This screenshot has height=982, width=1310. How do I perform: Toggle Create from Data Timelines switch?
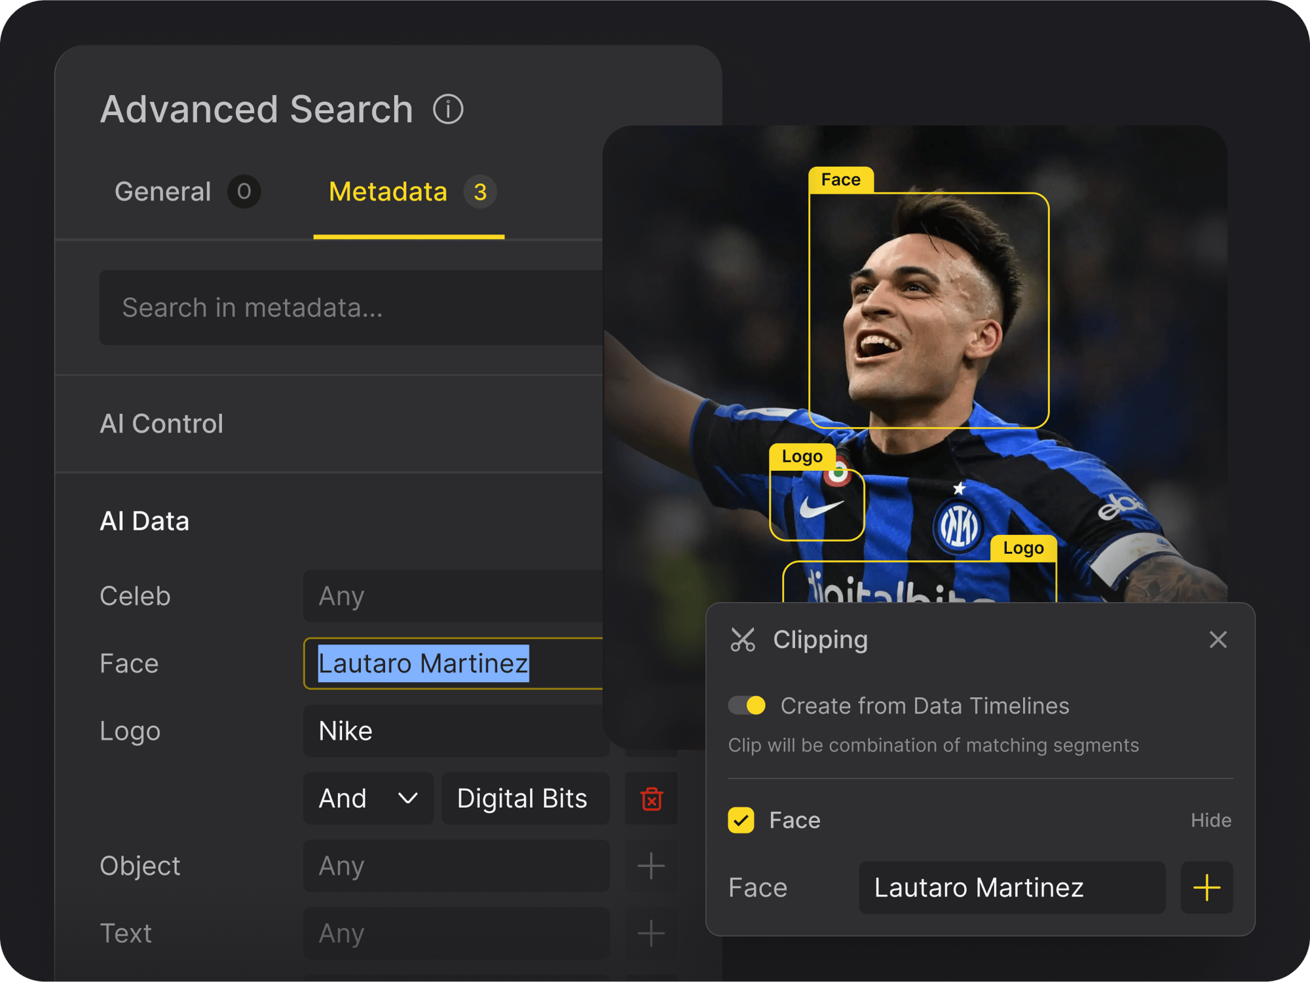pos(747,706)
